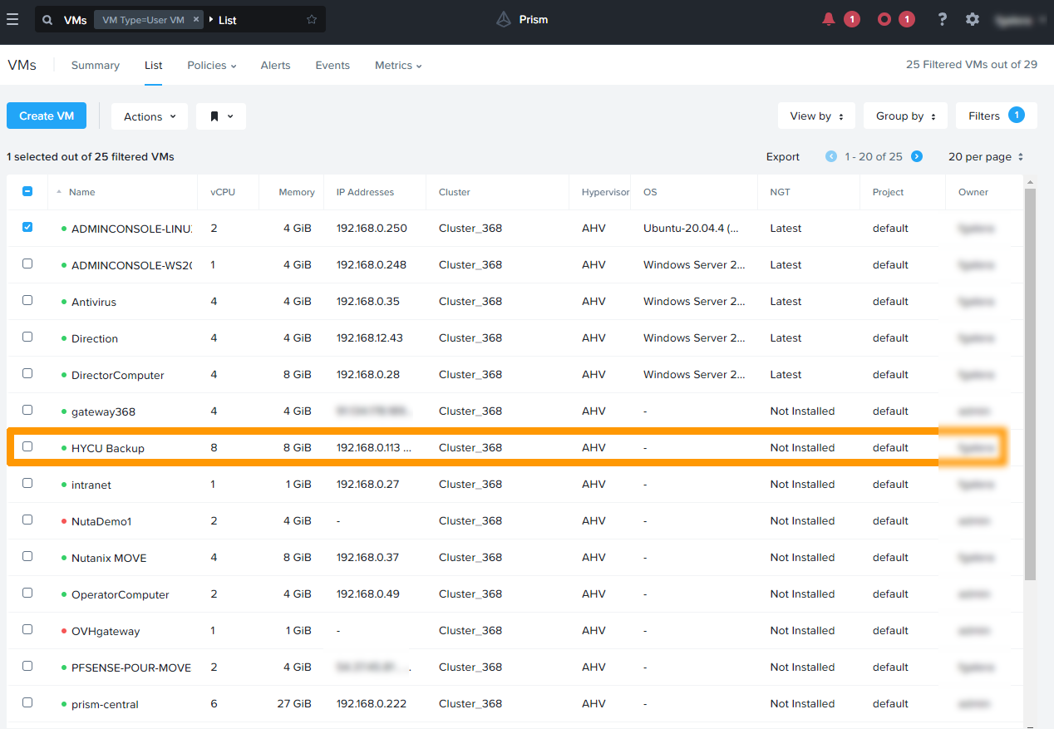Open the settings gear icon
1054x729 pixels.
point(973,19)
